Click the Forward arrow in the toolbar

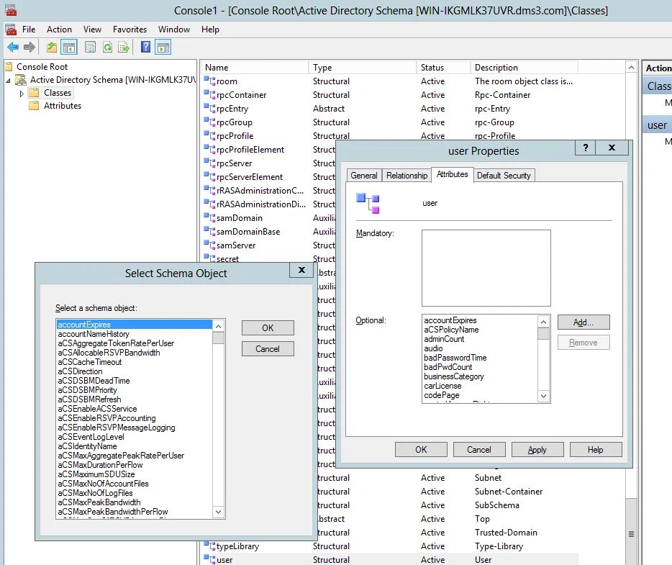[29, 48]
